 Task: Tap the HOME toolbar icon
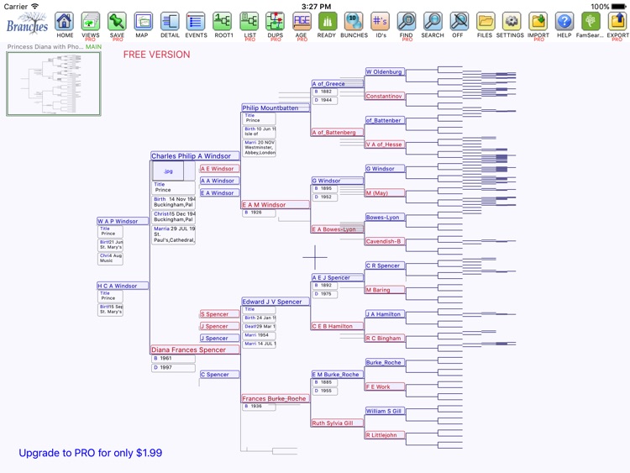point(65,22)
